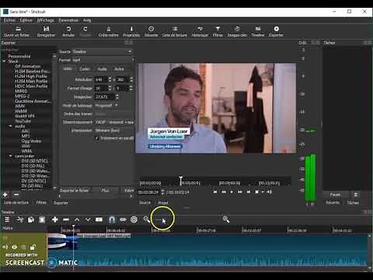Click the current timecode input field

pos(148,192)
